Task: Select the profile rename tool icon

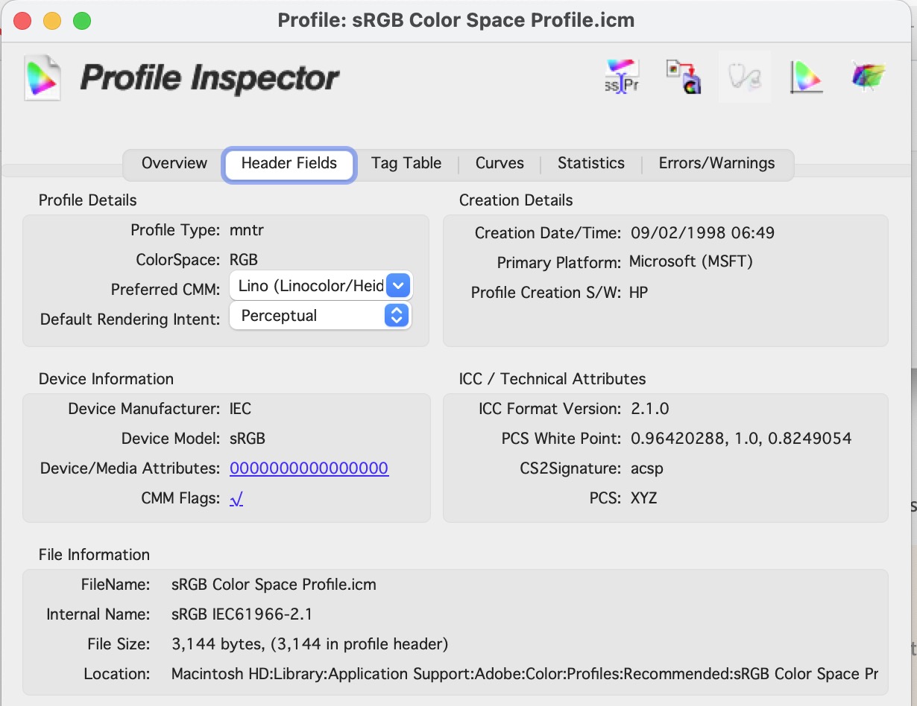Action: (621, 77)
